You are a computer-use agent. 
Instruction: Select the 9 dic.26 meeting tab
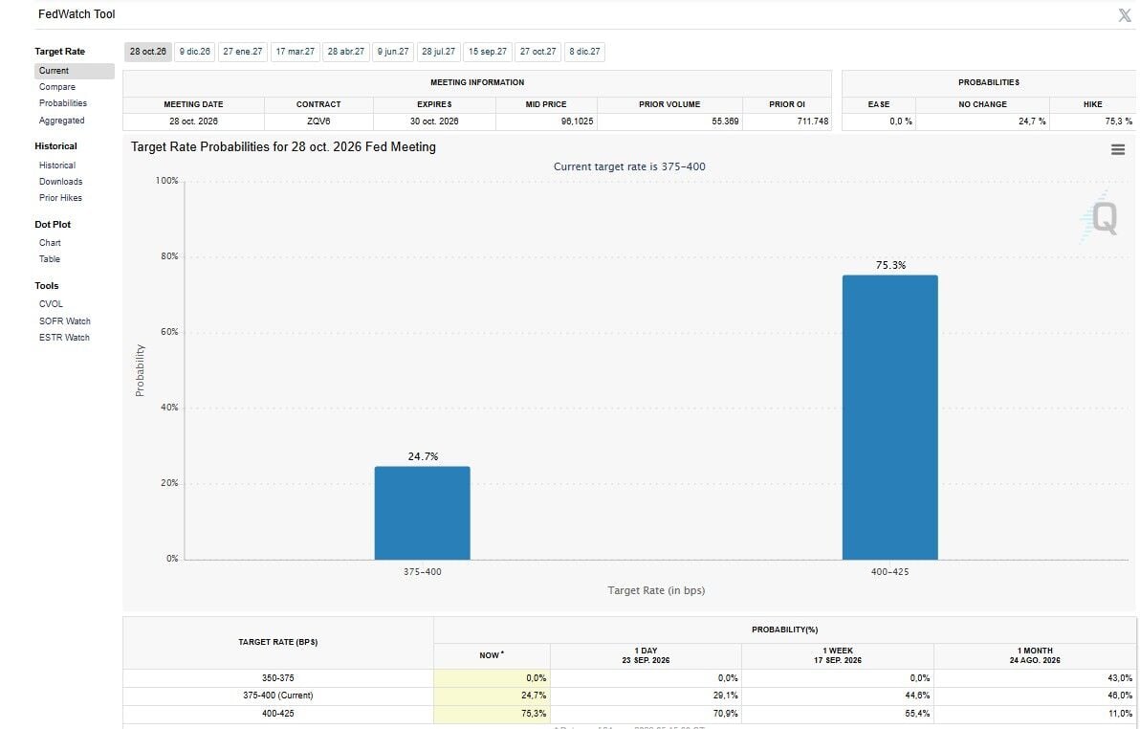(x=195, y=52)
